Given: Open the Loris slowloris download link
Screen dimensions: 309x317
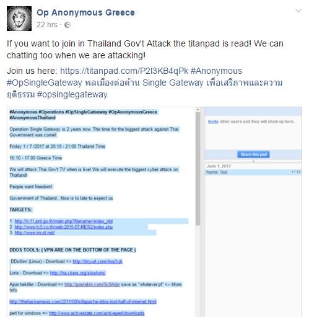Looking at the screenshot, I should pos(77,273).
